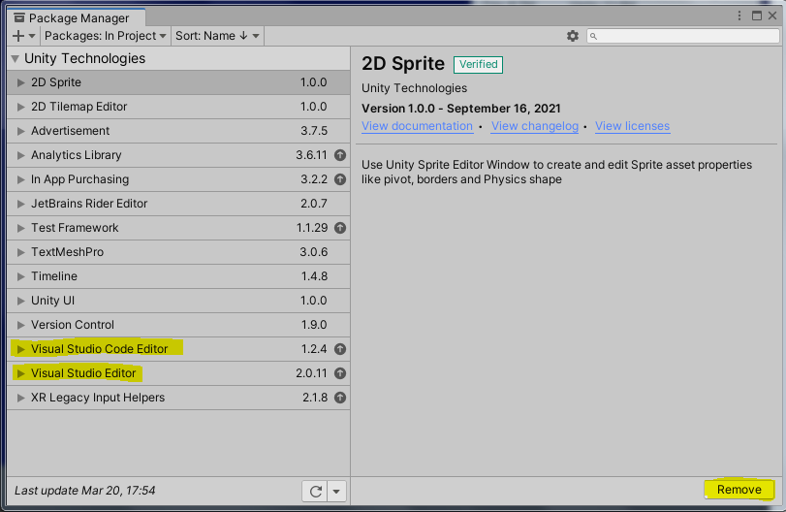Expand the In App Purchasing package arrow
This screenshot has height=512, width=786.
[20, 179]
